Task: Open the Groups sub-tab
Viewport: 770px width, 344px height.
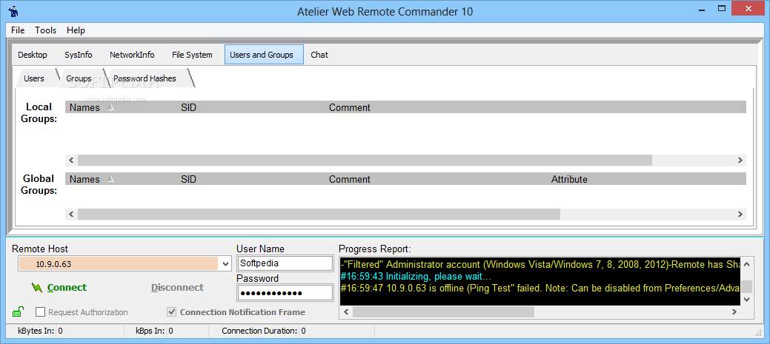Action: click(x=79, y=78)
